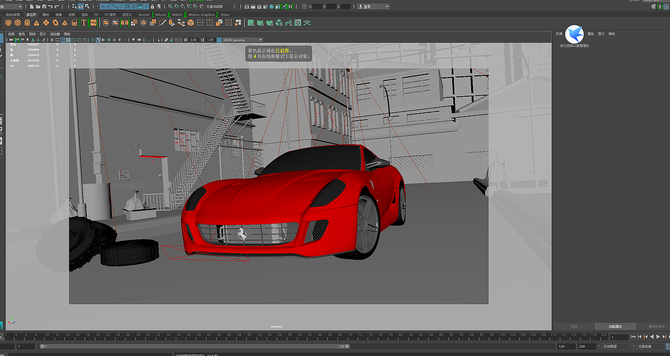Click the blue bird floating icon
Image resolution: width=670 pixels, height=356 pixels.
574,35
